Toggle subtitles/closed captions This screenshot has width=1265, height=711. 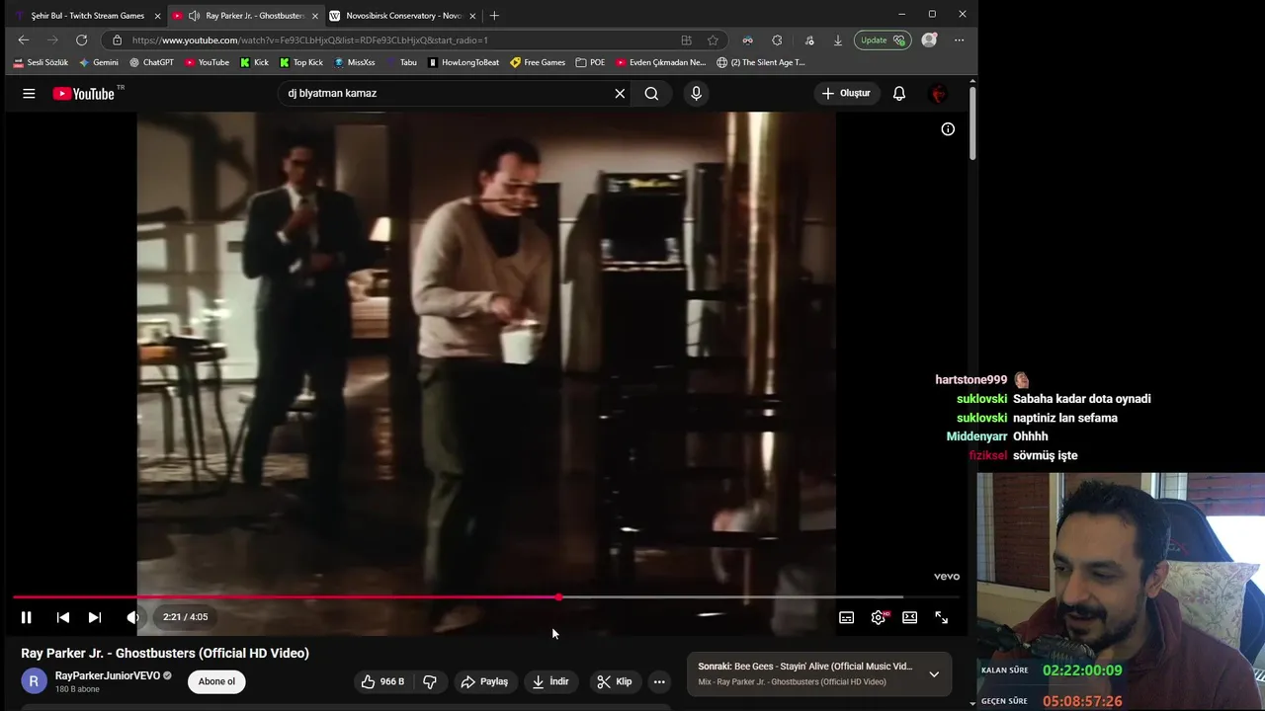847,617
